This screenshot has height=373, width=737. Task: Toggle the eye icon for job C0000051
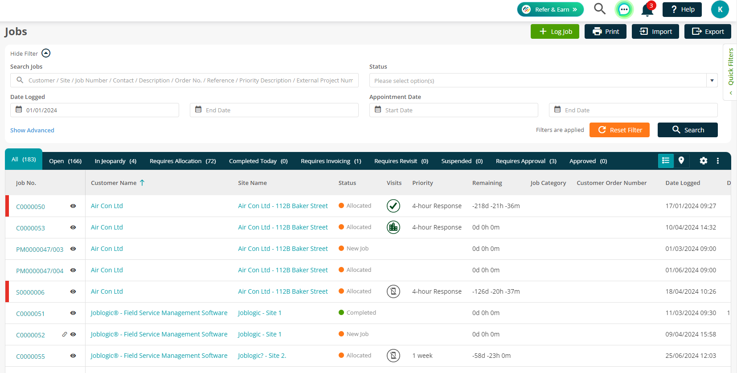point(73,313)
